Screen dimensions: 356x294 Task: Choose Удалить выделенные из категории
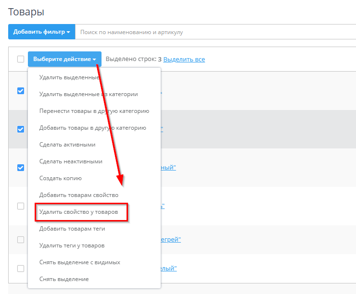[x=89, y=94]
